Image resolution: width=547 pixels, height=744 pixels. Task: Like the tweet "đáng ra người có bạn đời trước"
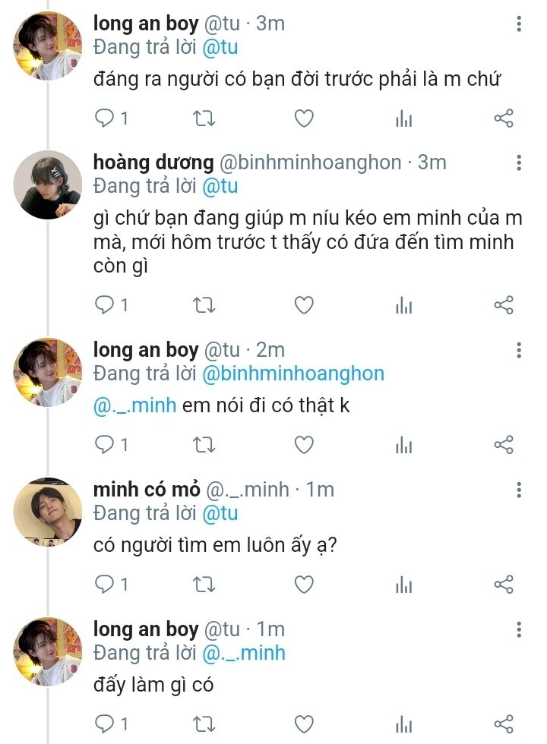[304, 118]
